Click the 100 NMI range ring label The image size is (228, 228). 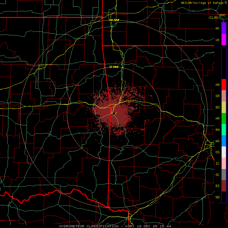pyautogui.click(x=114, y=20)
